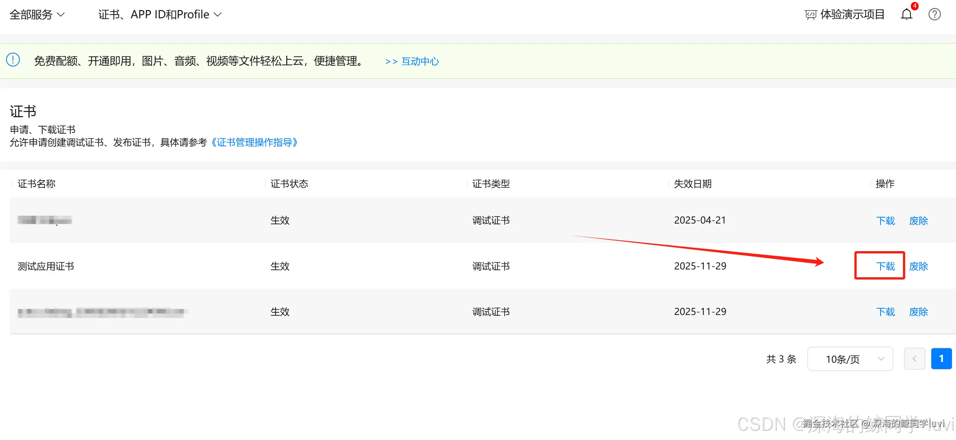Go to the previous page arrow
956x440 pixels.
pos(914,359)
